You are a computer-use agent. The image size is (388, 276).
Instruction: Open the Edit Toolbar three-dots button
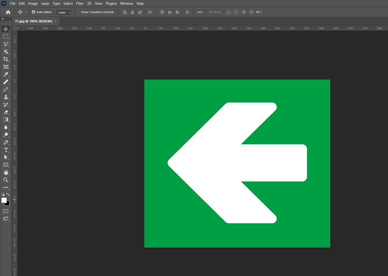[6, 187]
